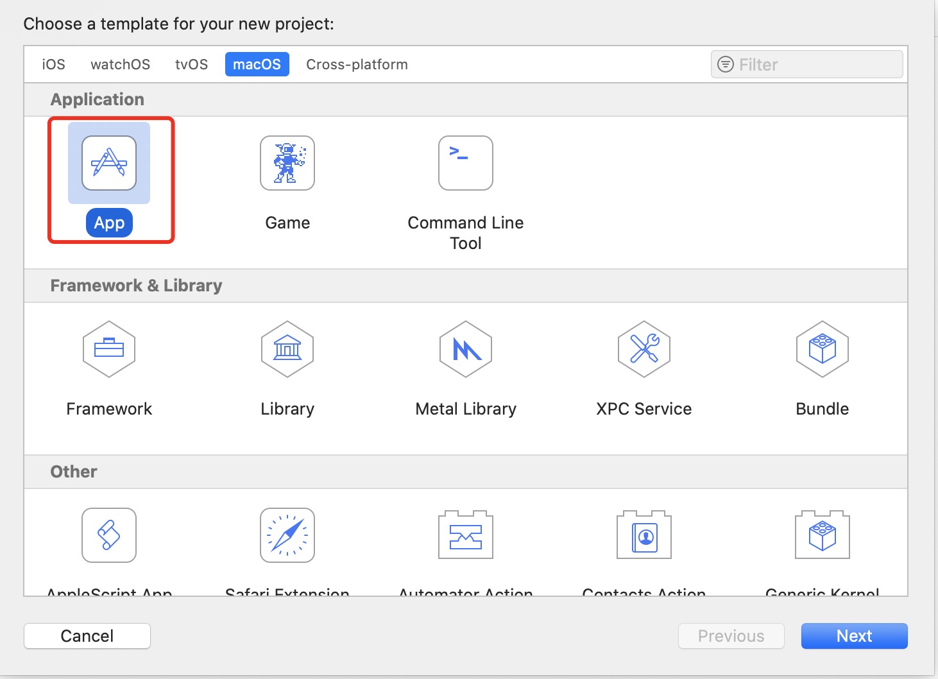The height and width of the screenshot is (679, 938).
Task: Choose the Safari Extension compass icon
Action: (x=287, y=535)
